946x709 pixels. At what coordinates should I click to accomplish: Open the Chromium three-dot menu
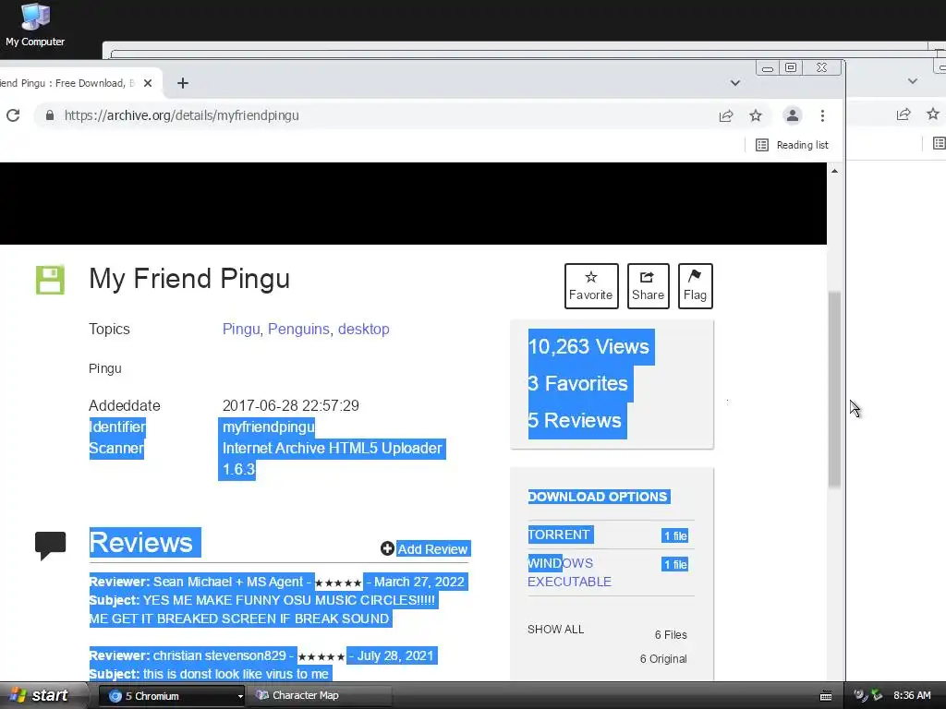822,115
